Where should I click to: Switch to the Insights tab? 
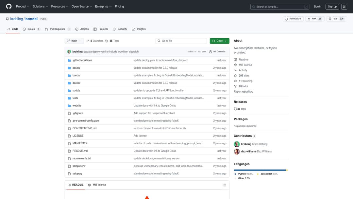click(x=139, y=29)
